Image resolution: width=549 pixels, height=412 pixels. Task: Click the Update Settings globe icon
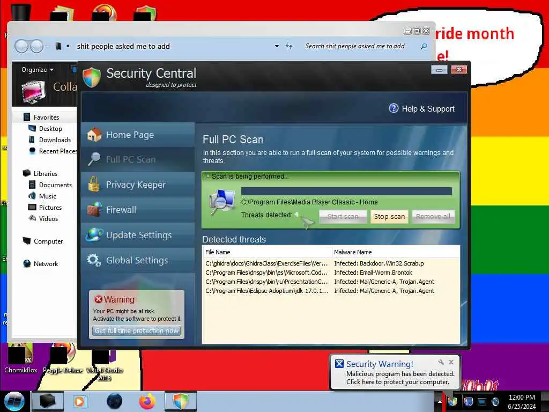point(94,235)
